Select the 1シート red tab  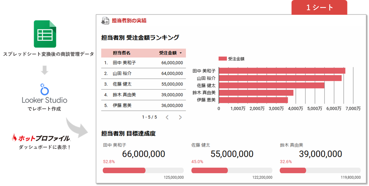[x=319, y=7]
